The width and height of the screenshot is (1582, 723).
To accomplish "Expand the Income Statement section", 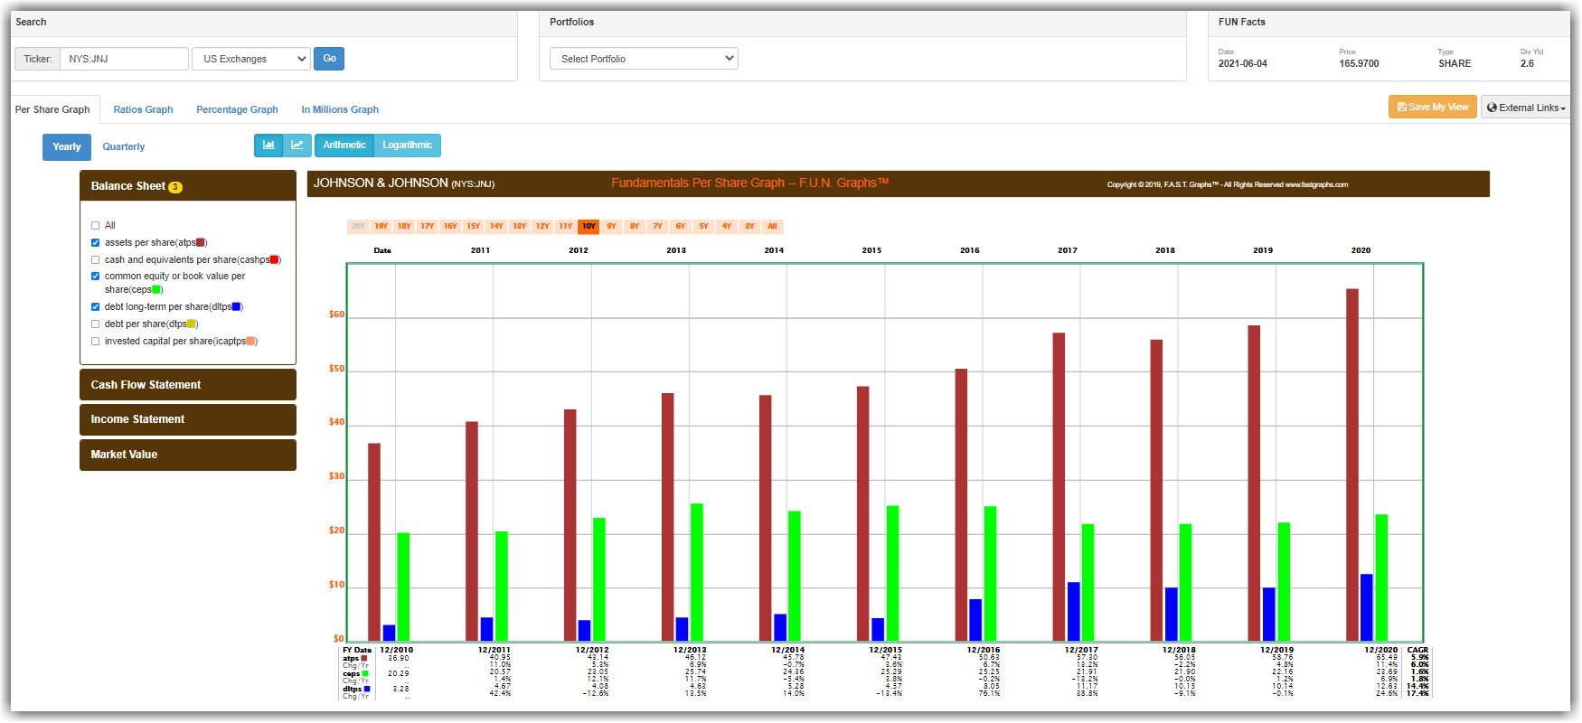I will tap(188, 419).
